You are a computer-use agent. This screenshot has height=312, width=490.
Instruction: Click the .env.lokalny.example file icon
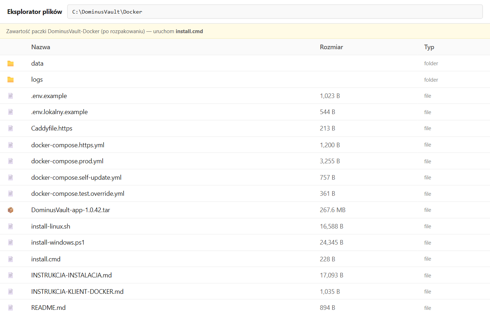click(11, 112)
